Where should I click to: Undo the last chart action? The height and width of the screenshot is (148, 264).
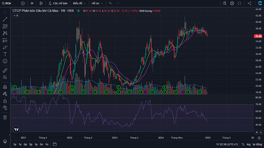tap(111, 3)
